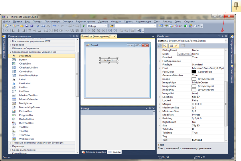Click button1 on the Form1 designer

point(108,60)
